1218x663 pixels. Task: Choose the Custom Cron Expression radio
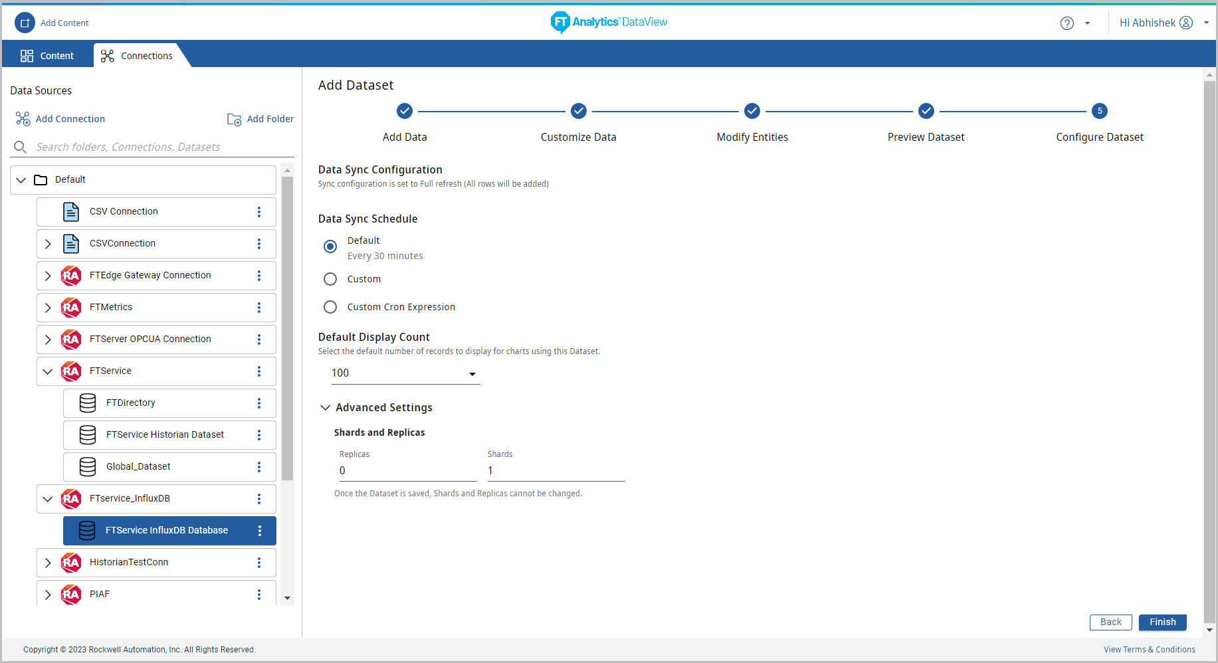coord(330,307)
